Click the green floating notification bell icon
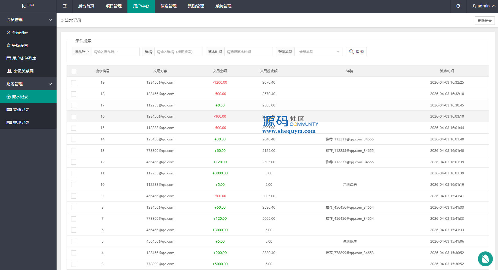Screen dimensions: 498x270 coord(485,259)
